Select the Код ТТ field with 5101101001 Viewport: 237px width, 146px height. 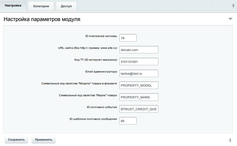point(139,61)
